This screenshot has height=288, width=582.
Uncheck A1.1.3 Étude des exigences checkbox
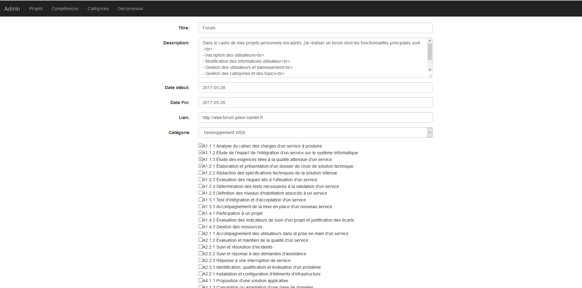pyautogui.click(x=200, y=159)
